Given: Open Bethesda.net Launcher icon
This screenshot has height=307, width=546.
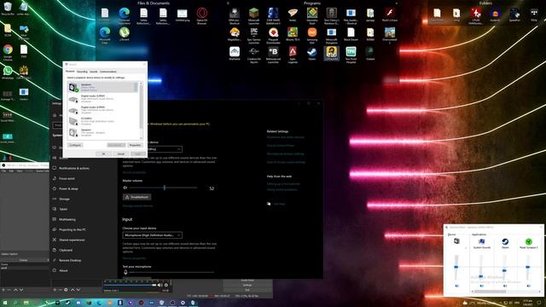Looking at the screenshot, I should pos(273,55).
